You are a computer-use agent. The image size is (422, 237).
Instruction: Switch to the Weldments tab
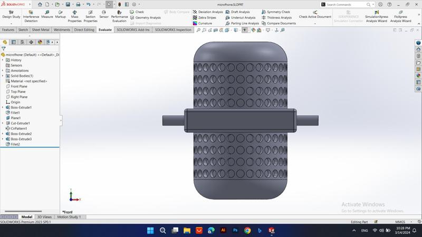pyautogui.click(x=62, y=30)
